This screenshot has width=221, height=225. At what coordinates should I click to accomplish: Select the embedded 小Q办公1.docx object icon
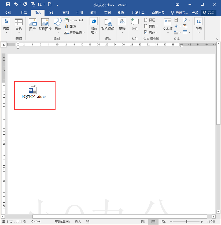(x=33, y=92)
